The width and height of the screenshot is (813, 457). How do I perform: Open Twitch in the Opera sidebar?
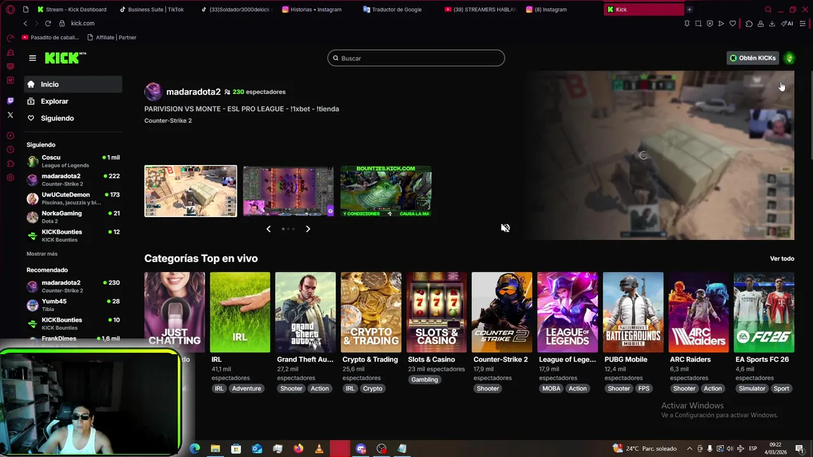[10, 101]
